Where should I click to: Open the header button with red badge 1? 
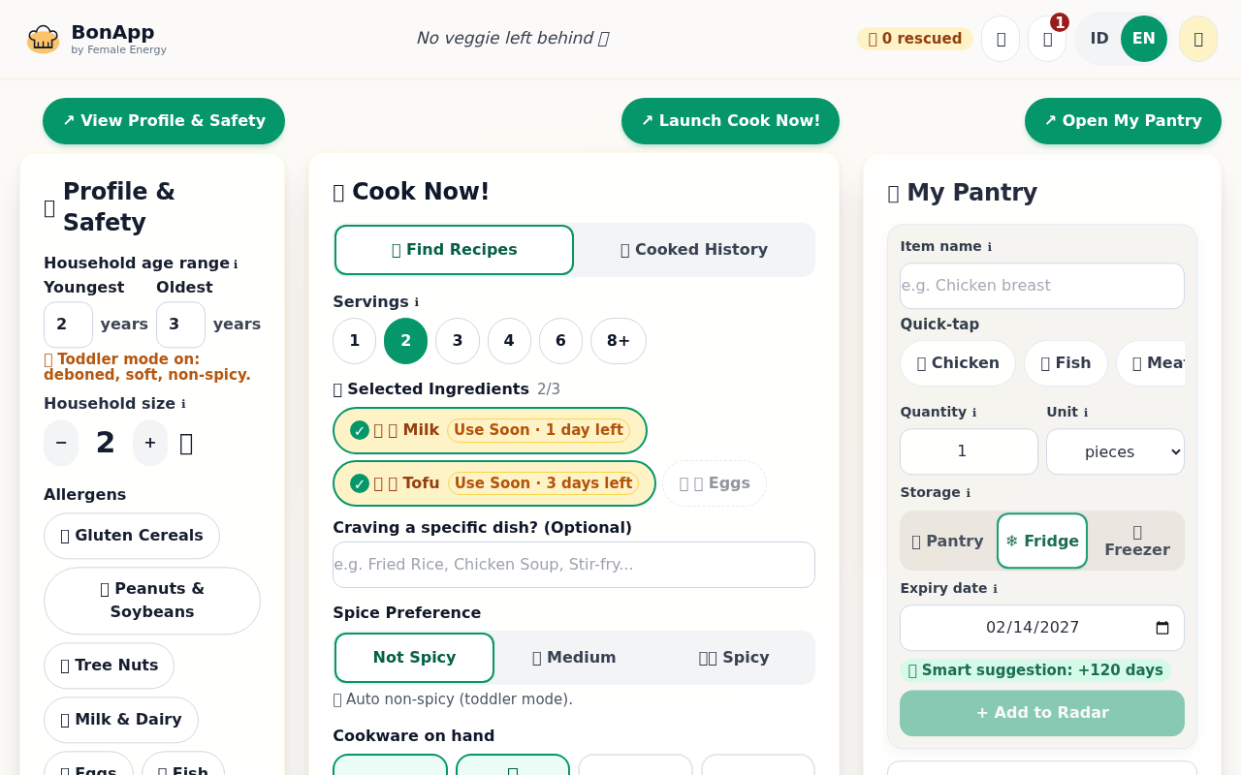tap(1047, 39)
